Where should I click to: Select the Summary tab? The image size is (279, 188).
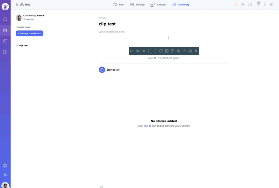(x=181, y=5)
